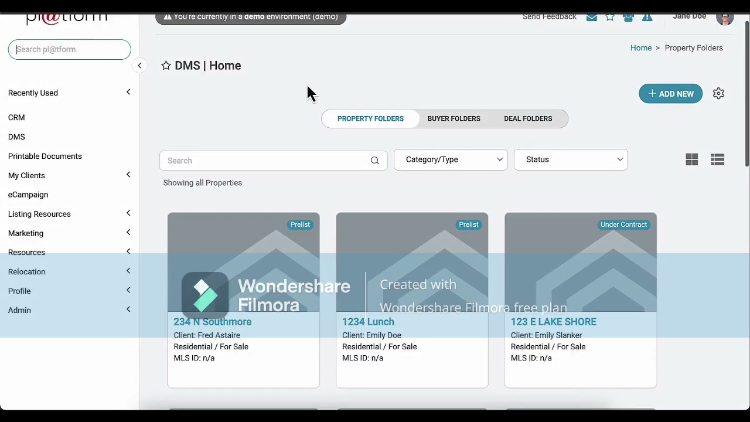
Task: Expand Admin submenu chevron
Action: [x=128, y=309]
